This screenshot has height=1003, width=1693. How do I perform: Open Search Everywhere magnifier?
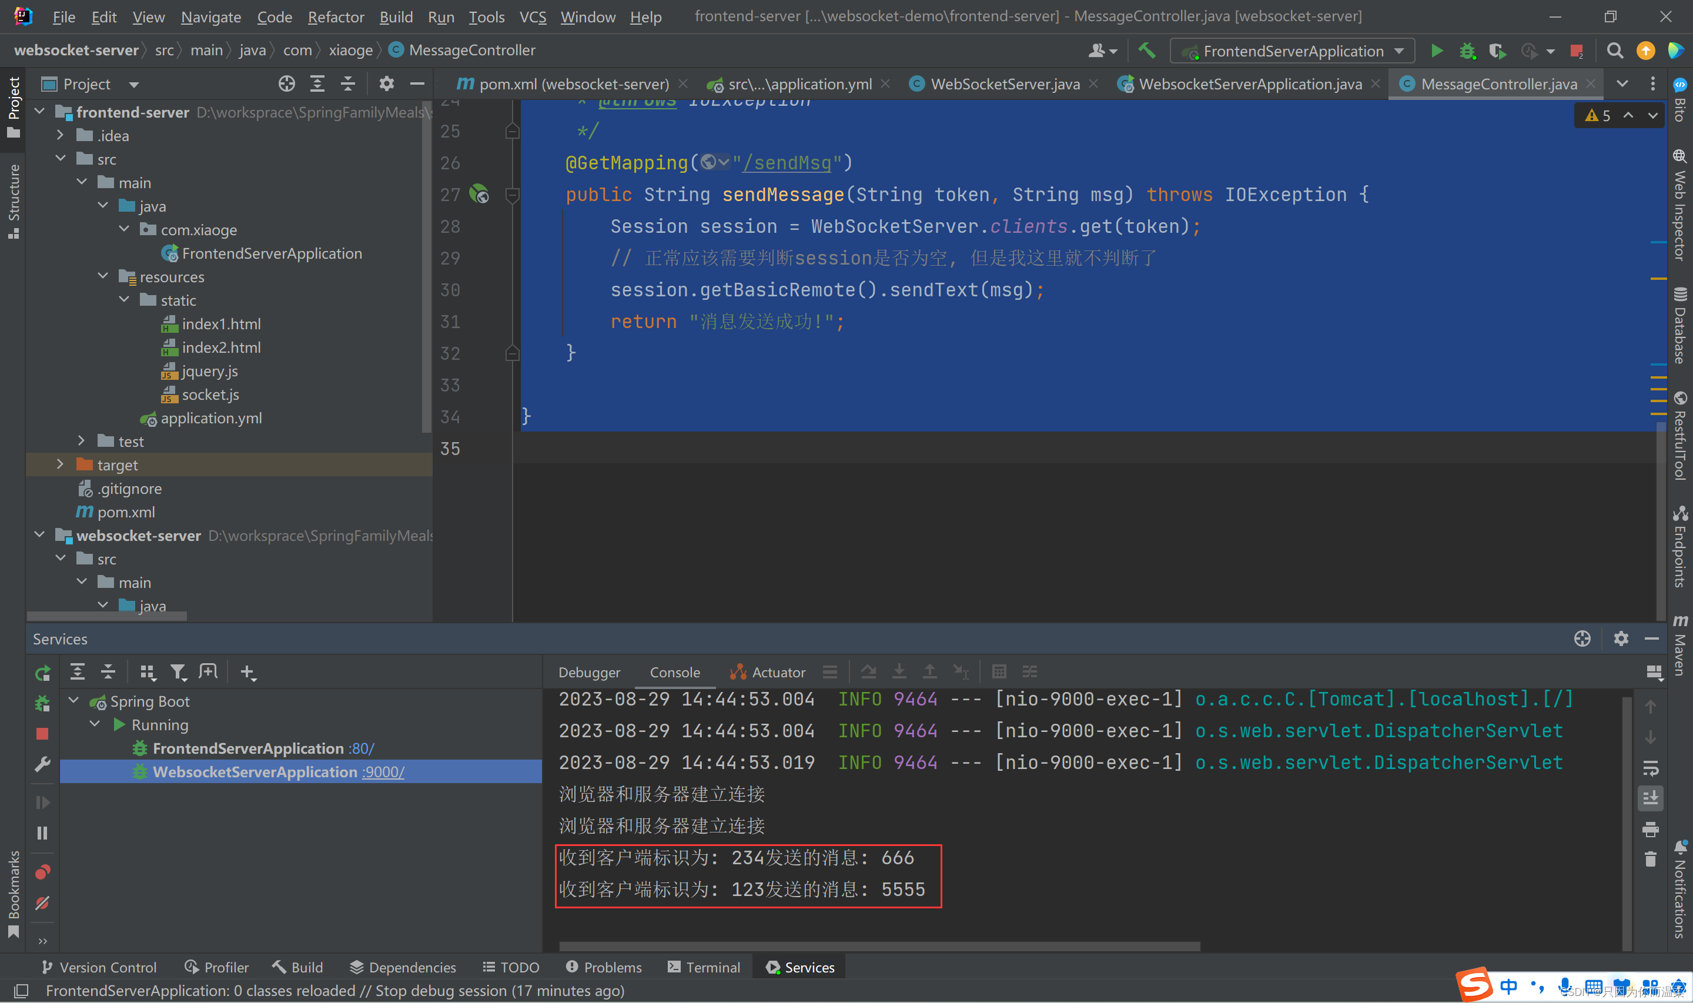point(1615,51)
